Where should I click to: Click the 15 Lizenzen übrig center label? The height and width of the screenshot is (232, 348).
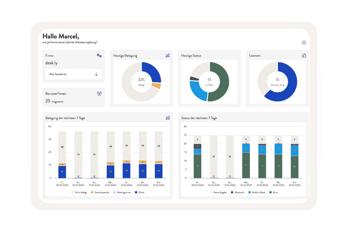click(x=277, y=82)
